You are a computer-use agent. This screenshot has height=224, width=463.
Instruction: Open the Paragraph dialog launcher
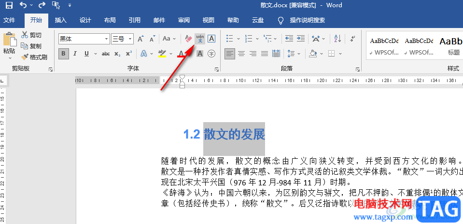[358, 70]
